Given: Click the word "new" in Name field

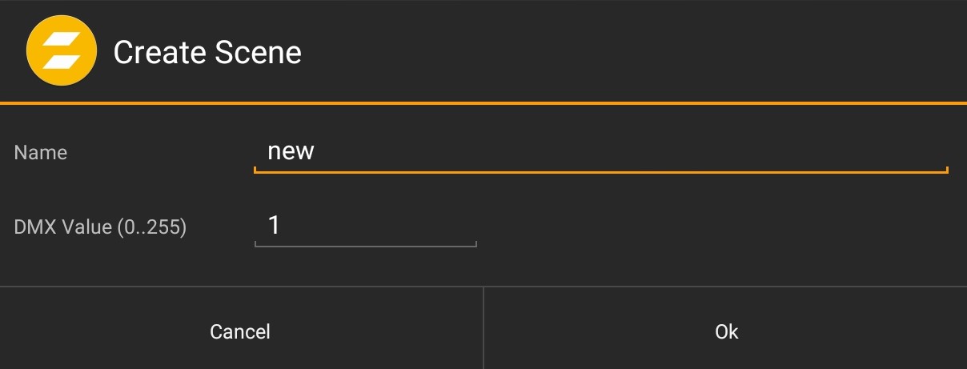Looking at the screenshot, I should pyautogui.click(x=291, y=151).
